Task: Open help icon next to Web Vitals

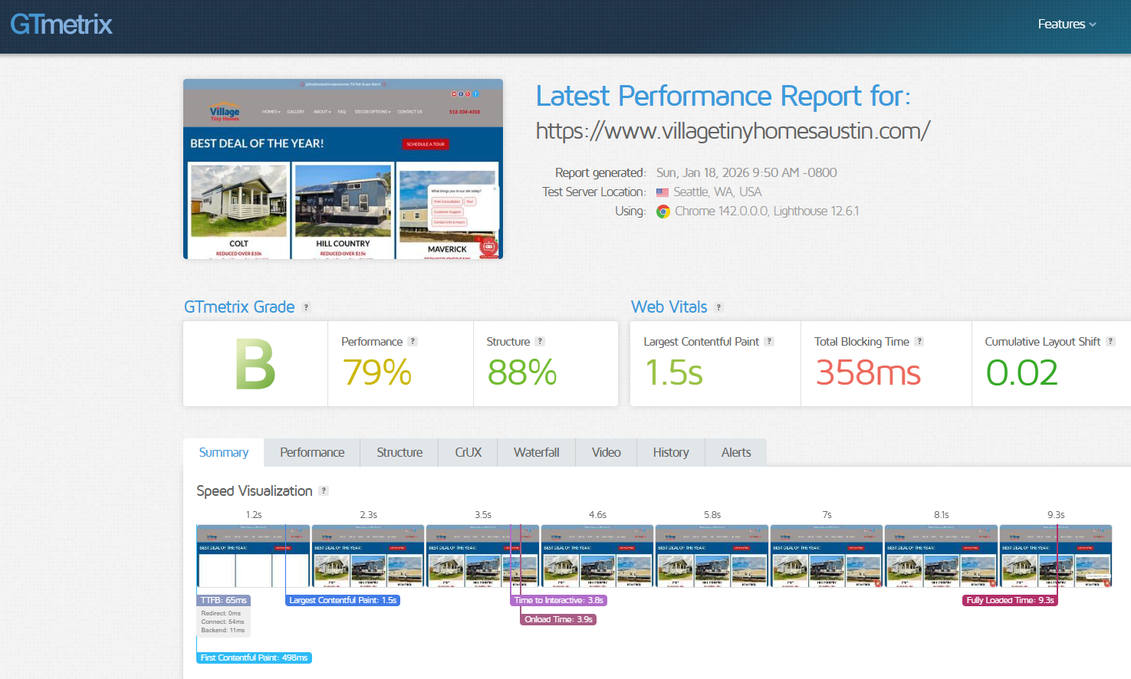Action: (718, 307)
